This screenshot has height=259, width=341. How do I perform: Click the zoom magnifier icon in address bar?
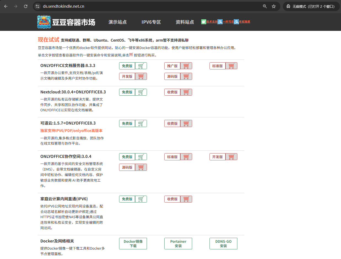pyautogui.click(x=265, y=6)
